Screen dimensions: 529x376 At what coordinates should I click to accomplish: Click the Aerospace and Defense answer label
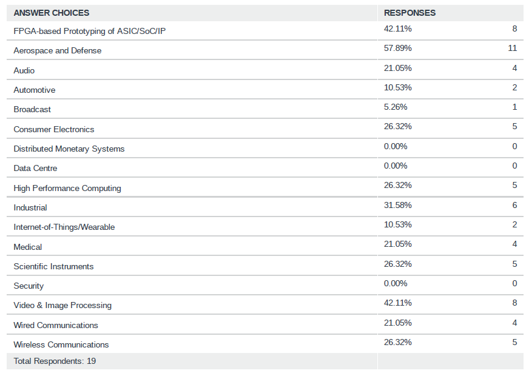click(x=58, y=50)
